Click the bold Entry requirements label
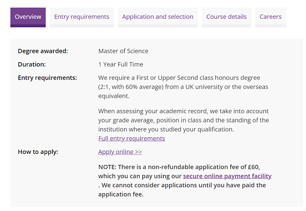This screenshot has width=306, height=211. [47, 78]
